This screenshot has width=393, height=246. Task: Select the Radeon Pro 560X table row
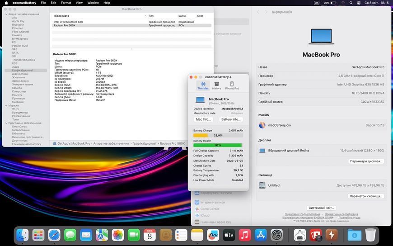(x=131, y=25)
